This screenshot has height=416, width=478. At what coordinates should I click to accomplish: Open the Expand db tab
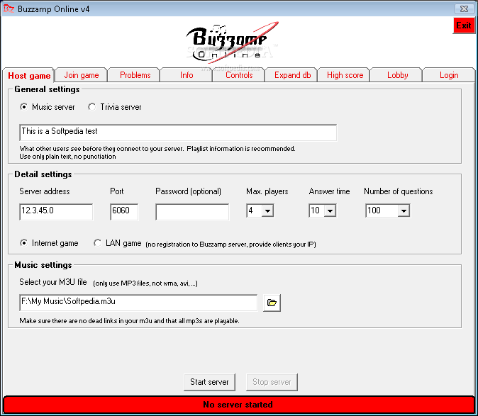coord(292,75)
